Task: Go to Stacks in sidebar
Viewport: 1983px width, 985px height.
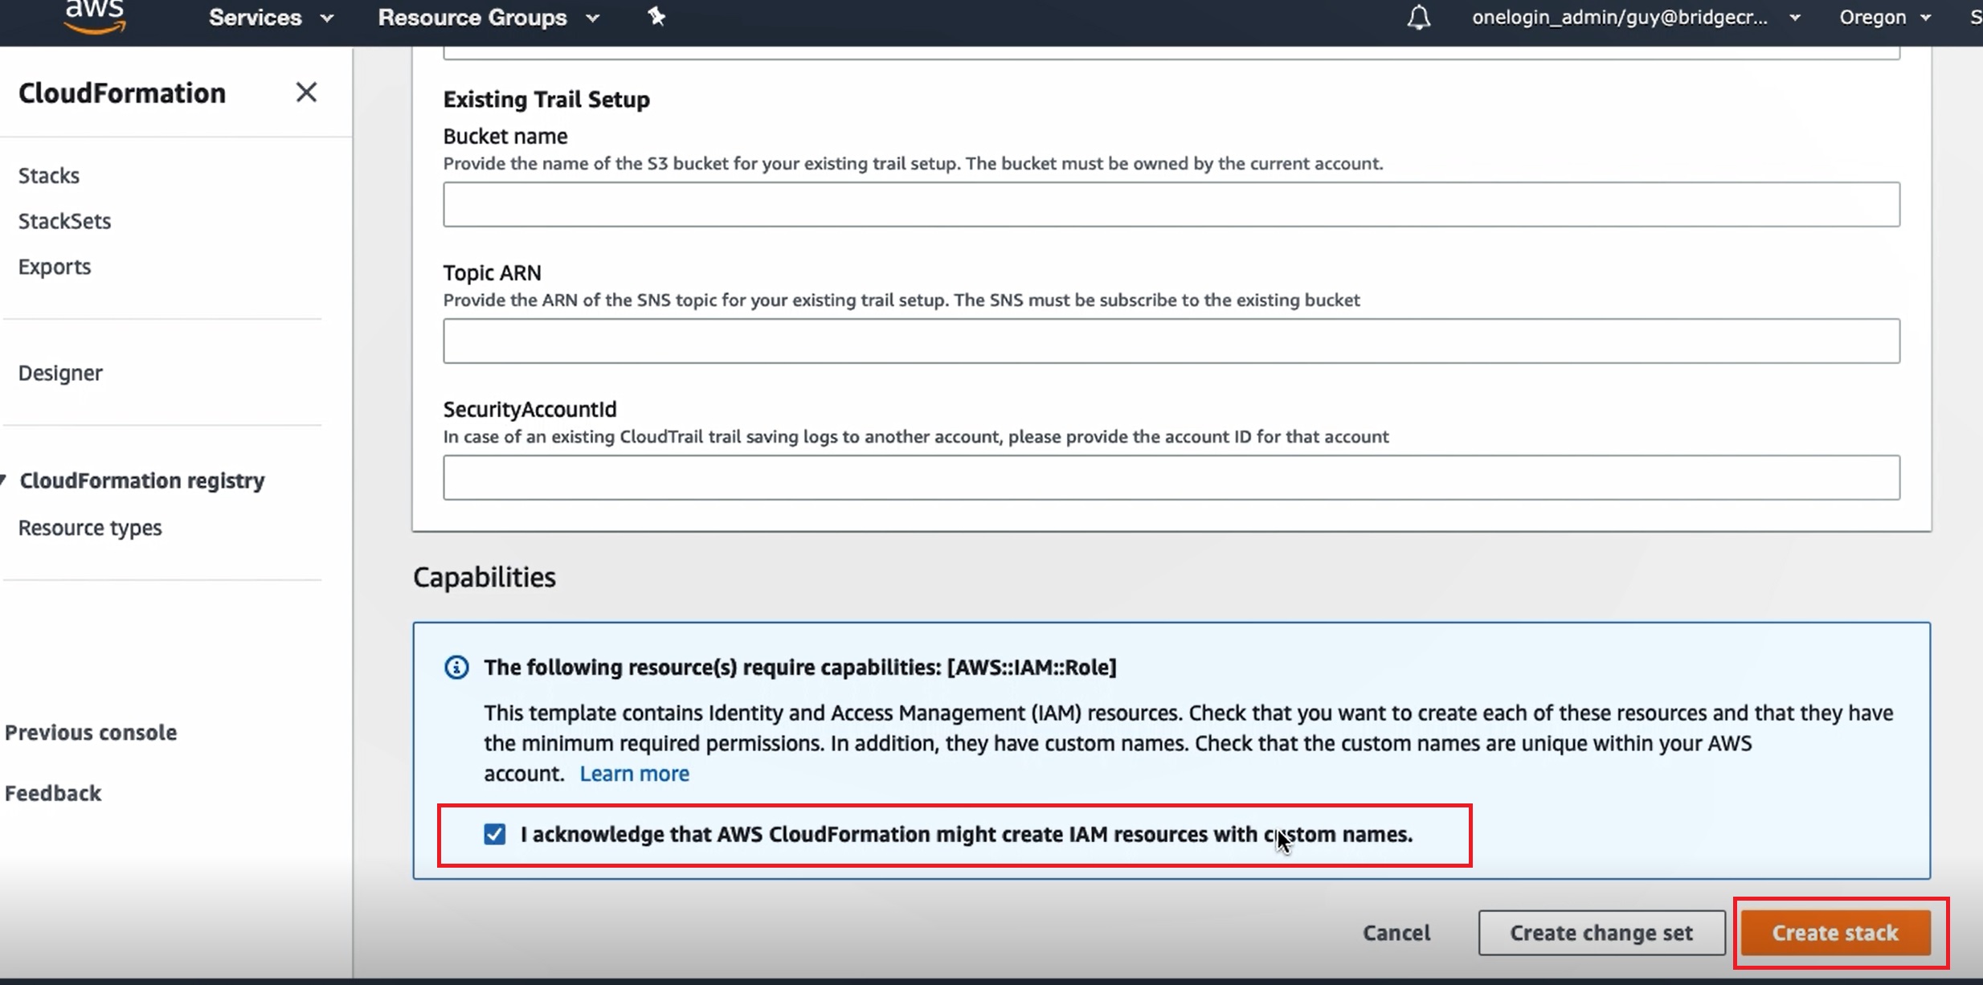Action: 49,176
